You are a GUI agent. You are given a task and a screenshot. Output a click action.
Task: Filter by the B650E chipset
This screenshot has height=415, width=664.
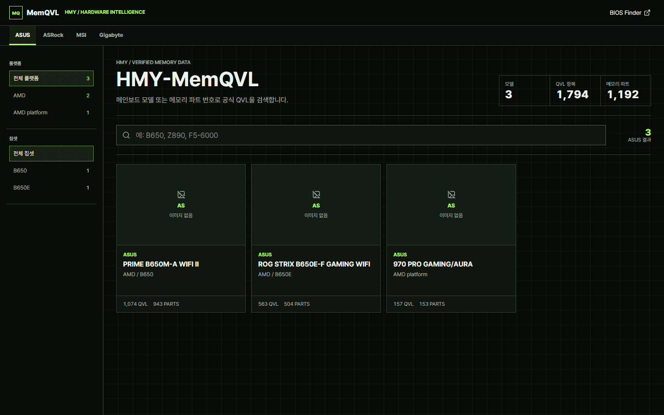[51, 188]
